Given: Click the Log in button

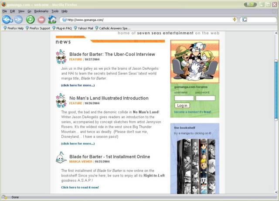Looking at the screenshot, I should [x=182, y=106].
